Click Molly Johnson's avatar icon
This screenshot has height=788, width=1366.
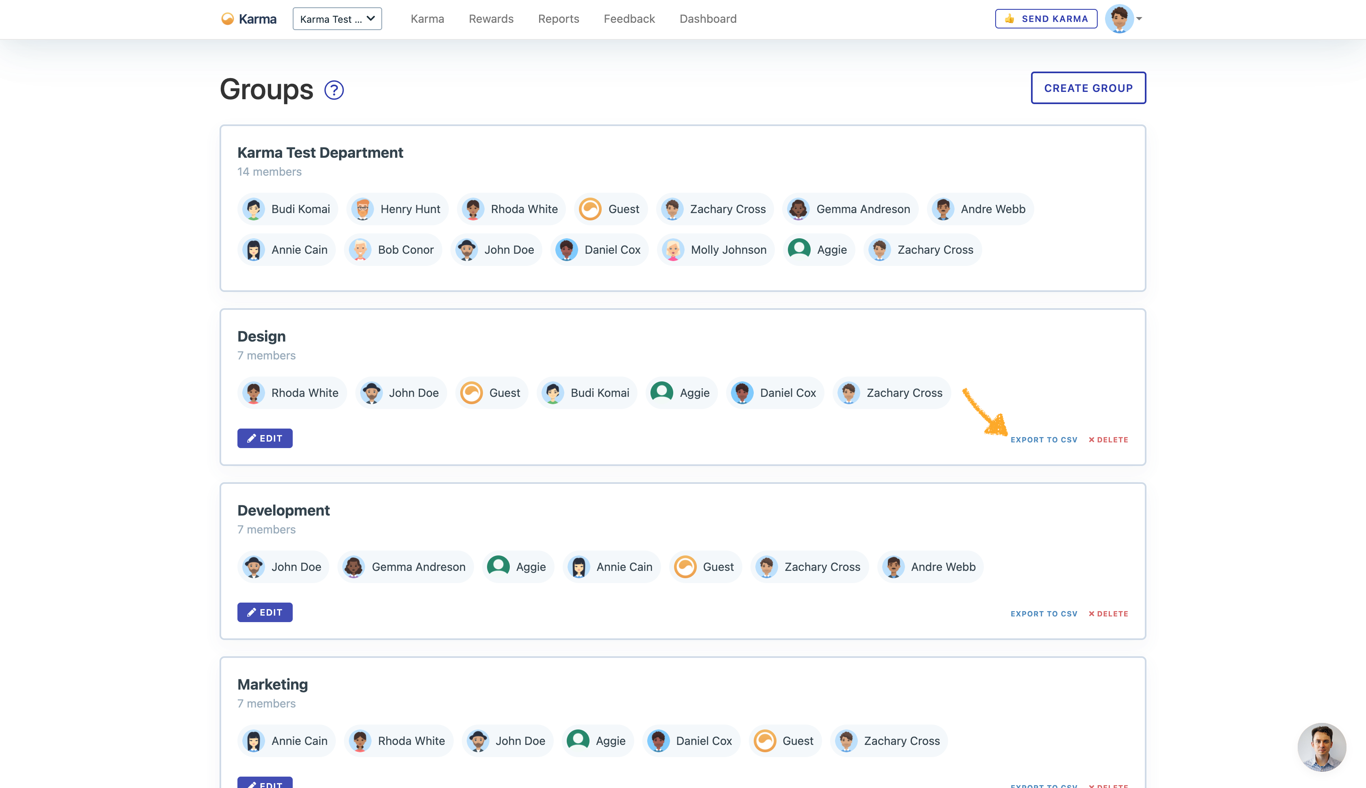click(x=673, y=250)
